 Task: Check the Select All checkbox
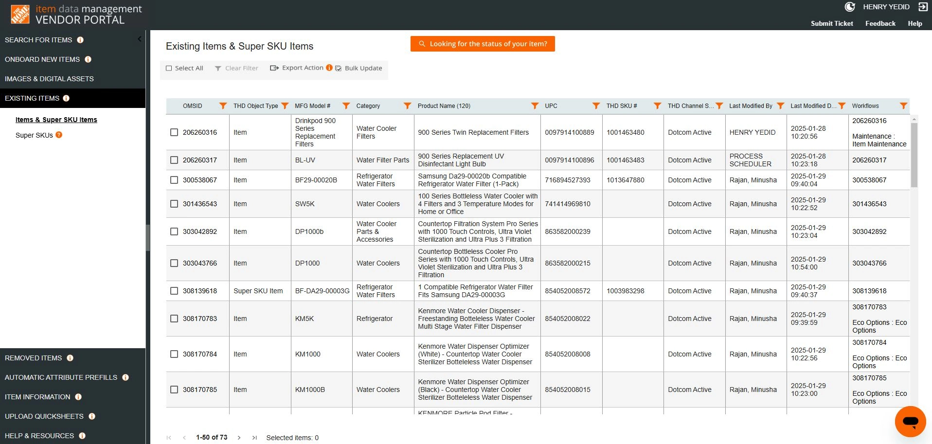pos(169,68)
